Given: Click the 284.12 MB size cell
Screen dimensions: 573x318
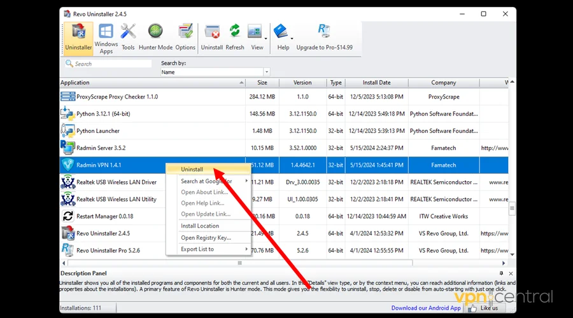Looking at the screenshot, I should [x=262, y=97].
